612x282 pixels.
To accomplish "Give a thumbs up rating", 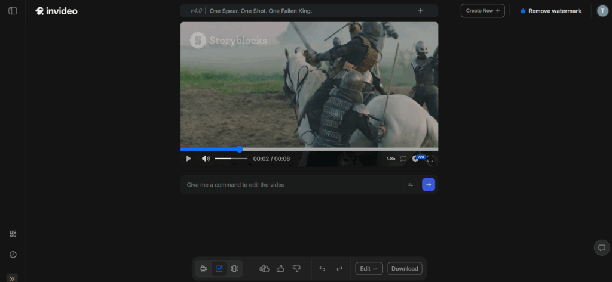I will tap(280, 269).
